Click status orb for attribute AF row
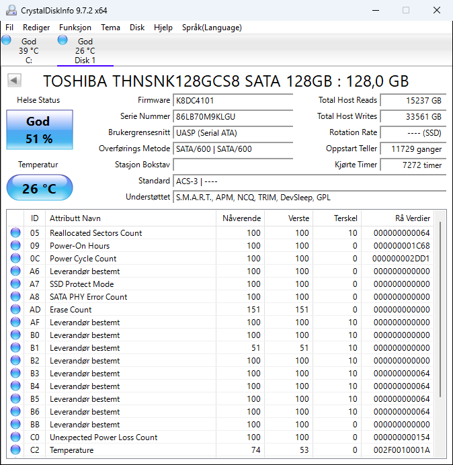Viewport: 453px width, 465px height. click(x=15, y=322)
